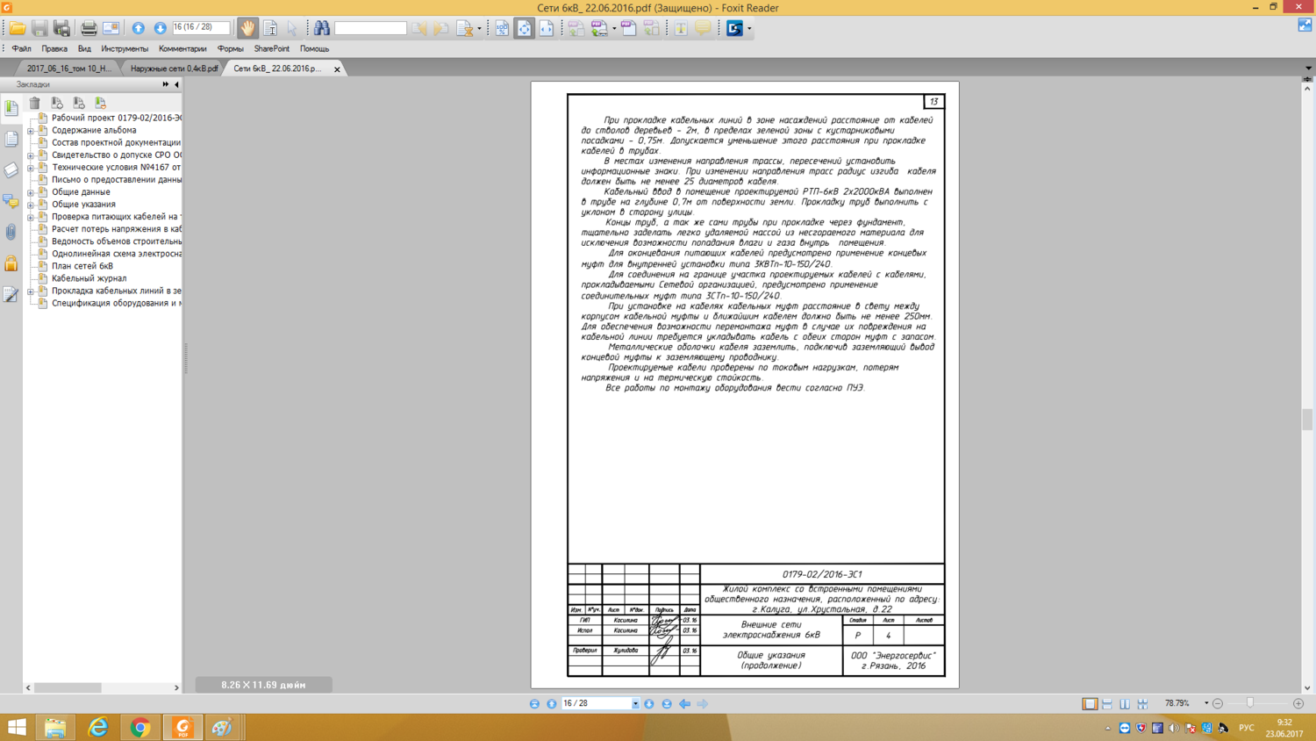
Task: Click the Actual Size zoom icon
Action: click(x=502, y=28)
